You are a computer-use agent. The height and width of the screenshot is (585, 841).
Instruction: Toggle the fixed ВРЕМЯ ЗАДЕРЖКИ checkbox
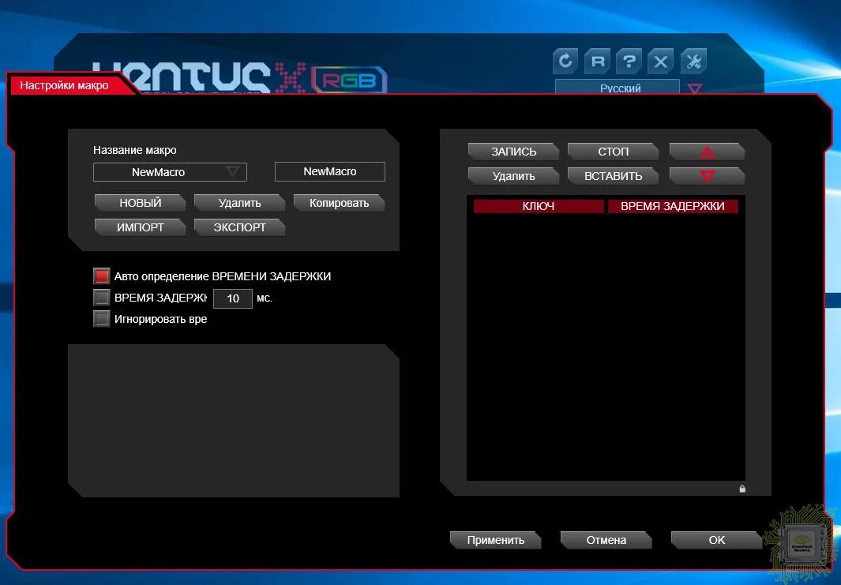click(101, 297)
